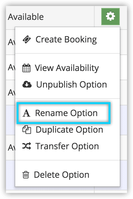Choose Transfer Option from the dropdown
This screenshot has width=133, height=199.
[67, 146]
